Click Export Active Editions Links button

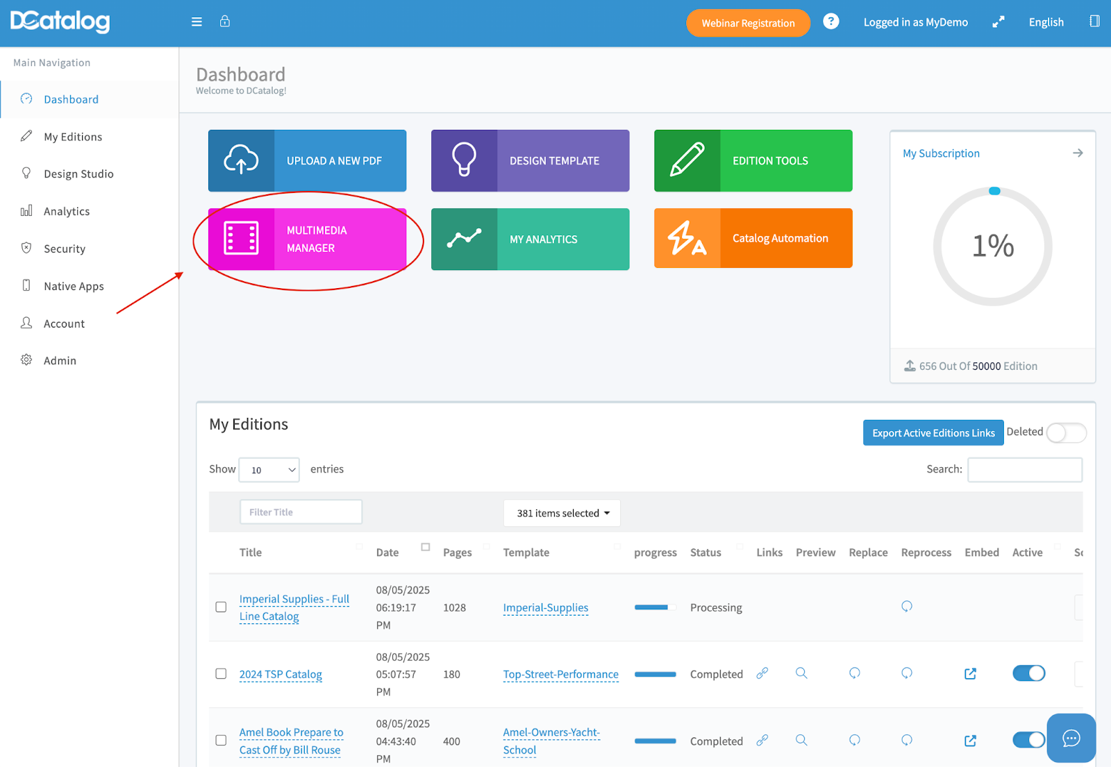coord(933,433)
